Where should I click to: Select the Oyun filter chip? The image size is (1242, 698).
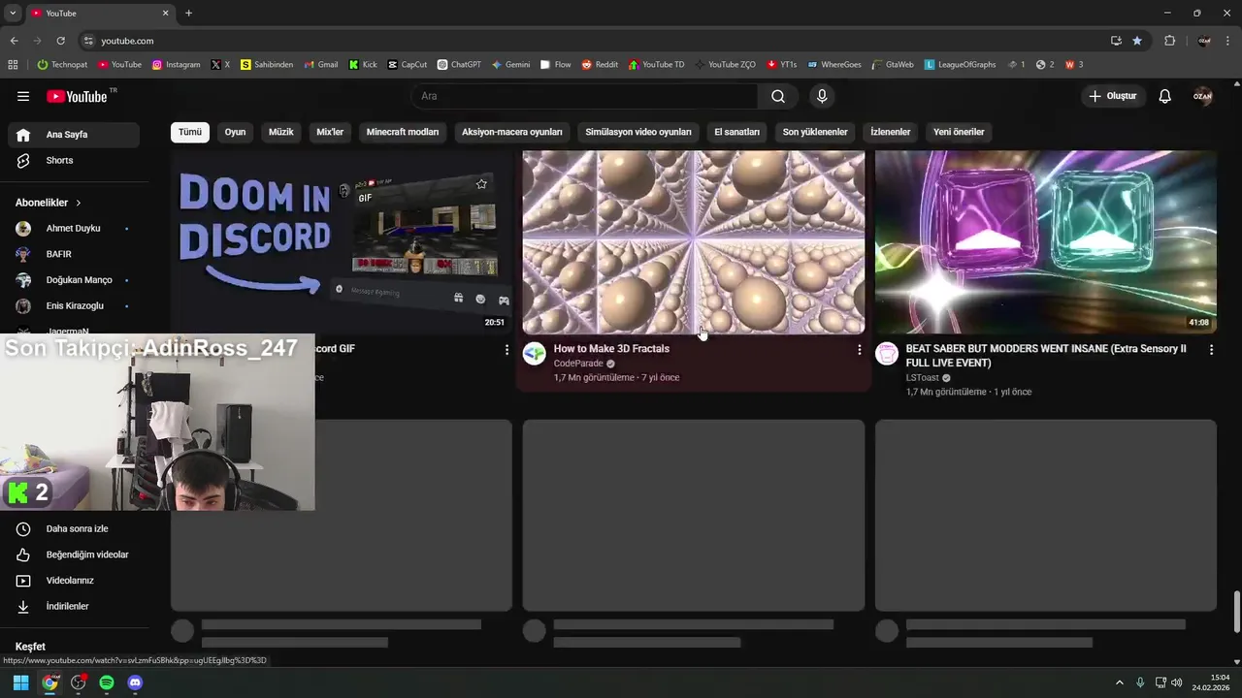pos(236,132)
